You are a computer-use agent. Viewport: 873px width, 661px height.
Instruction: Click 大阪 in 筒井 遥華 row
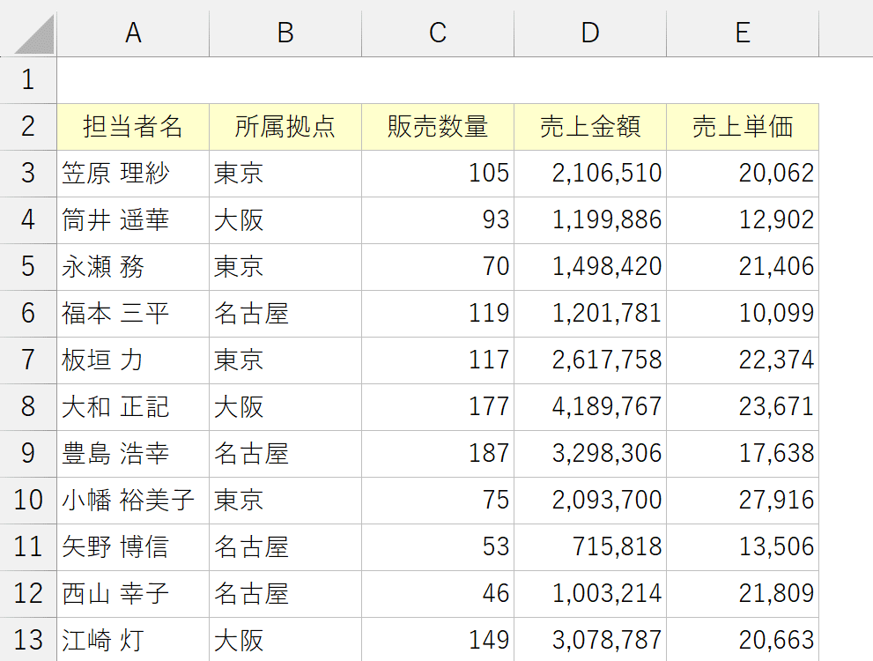pos(285,220)
